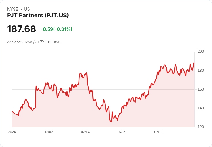
Task: Click the current price 187.68
Action: tap(22, 29)
